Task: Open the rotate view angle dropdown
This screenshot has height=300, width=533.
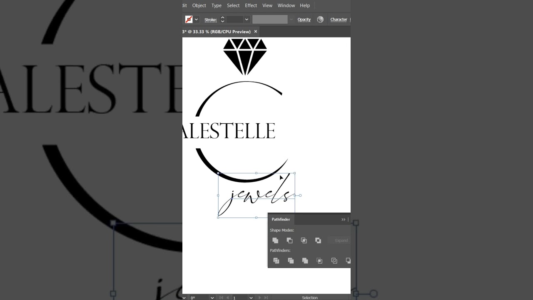Action: [x=212, y=297]
